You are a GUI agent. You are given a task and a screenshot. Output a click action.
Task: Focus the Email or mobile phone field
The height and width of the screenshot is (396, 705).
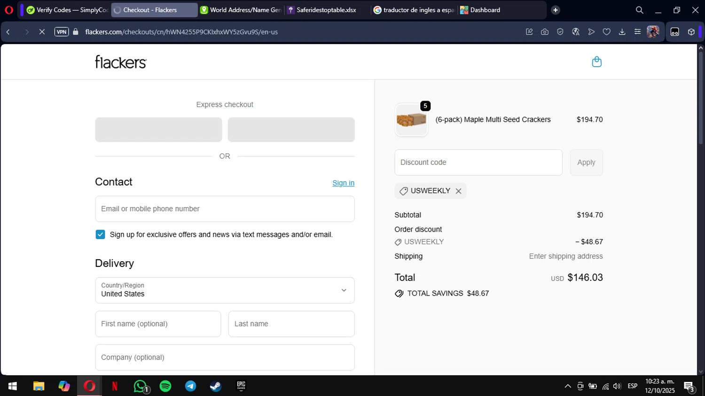225,209
